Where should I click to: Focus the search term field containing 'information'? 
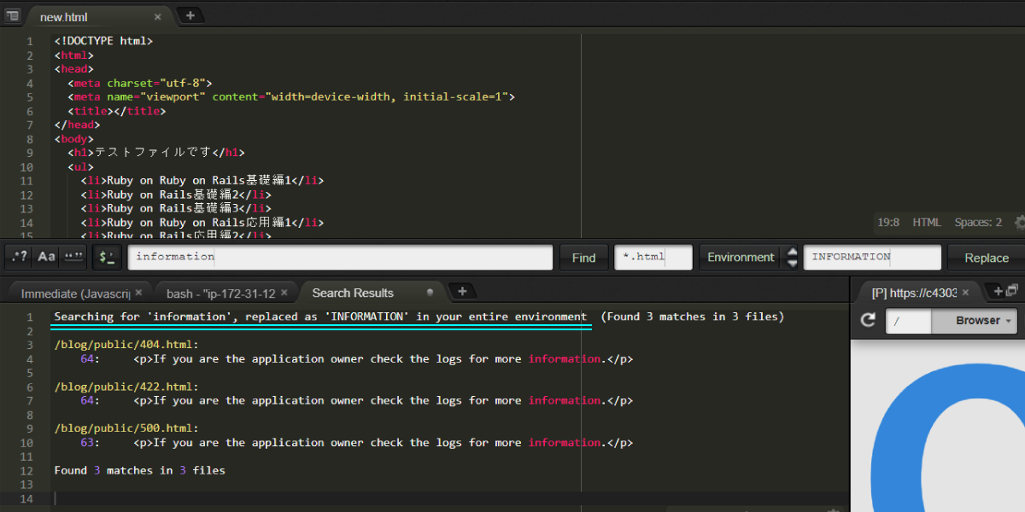pos(340,257)
